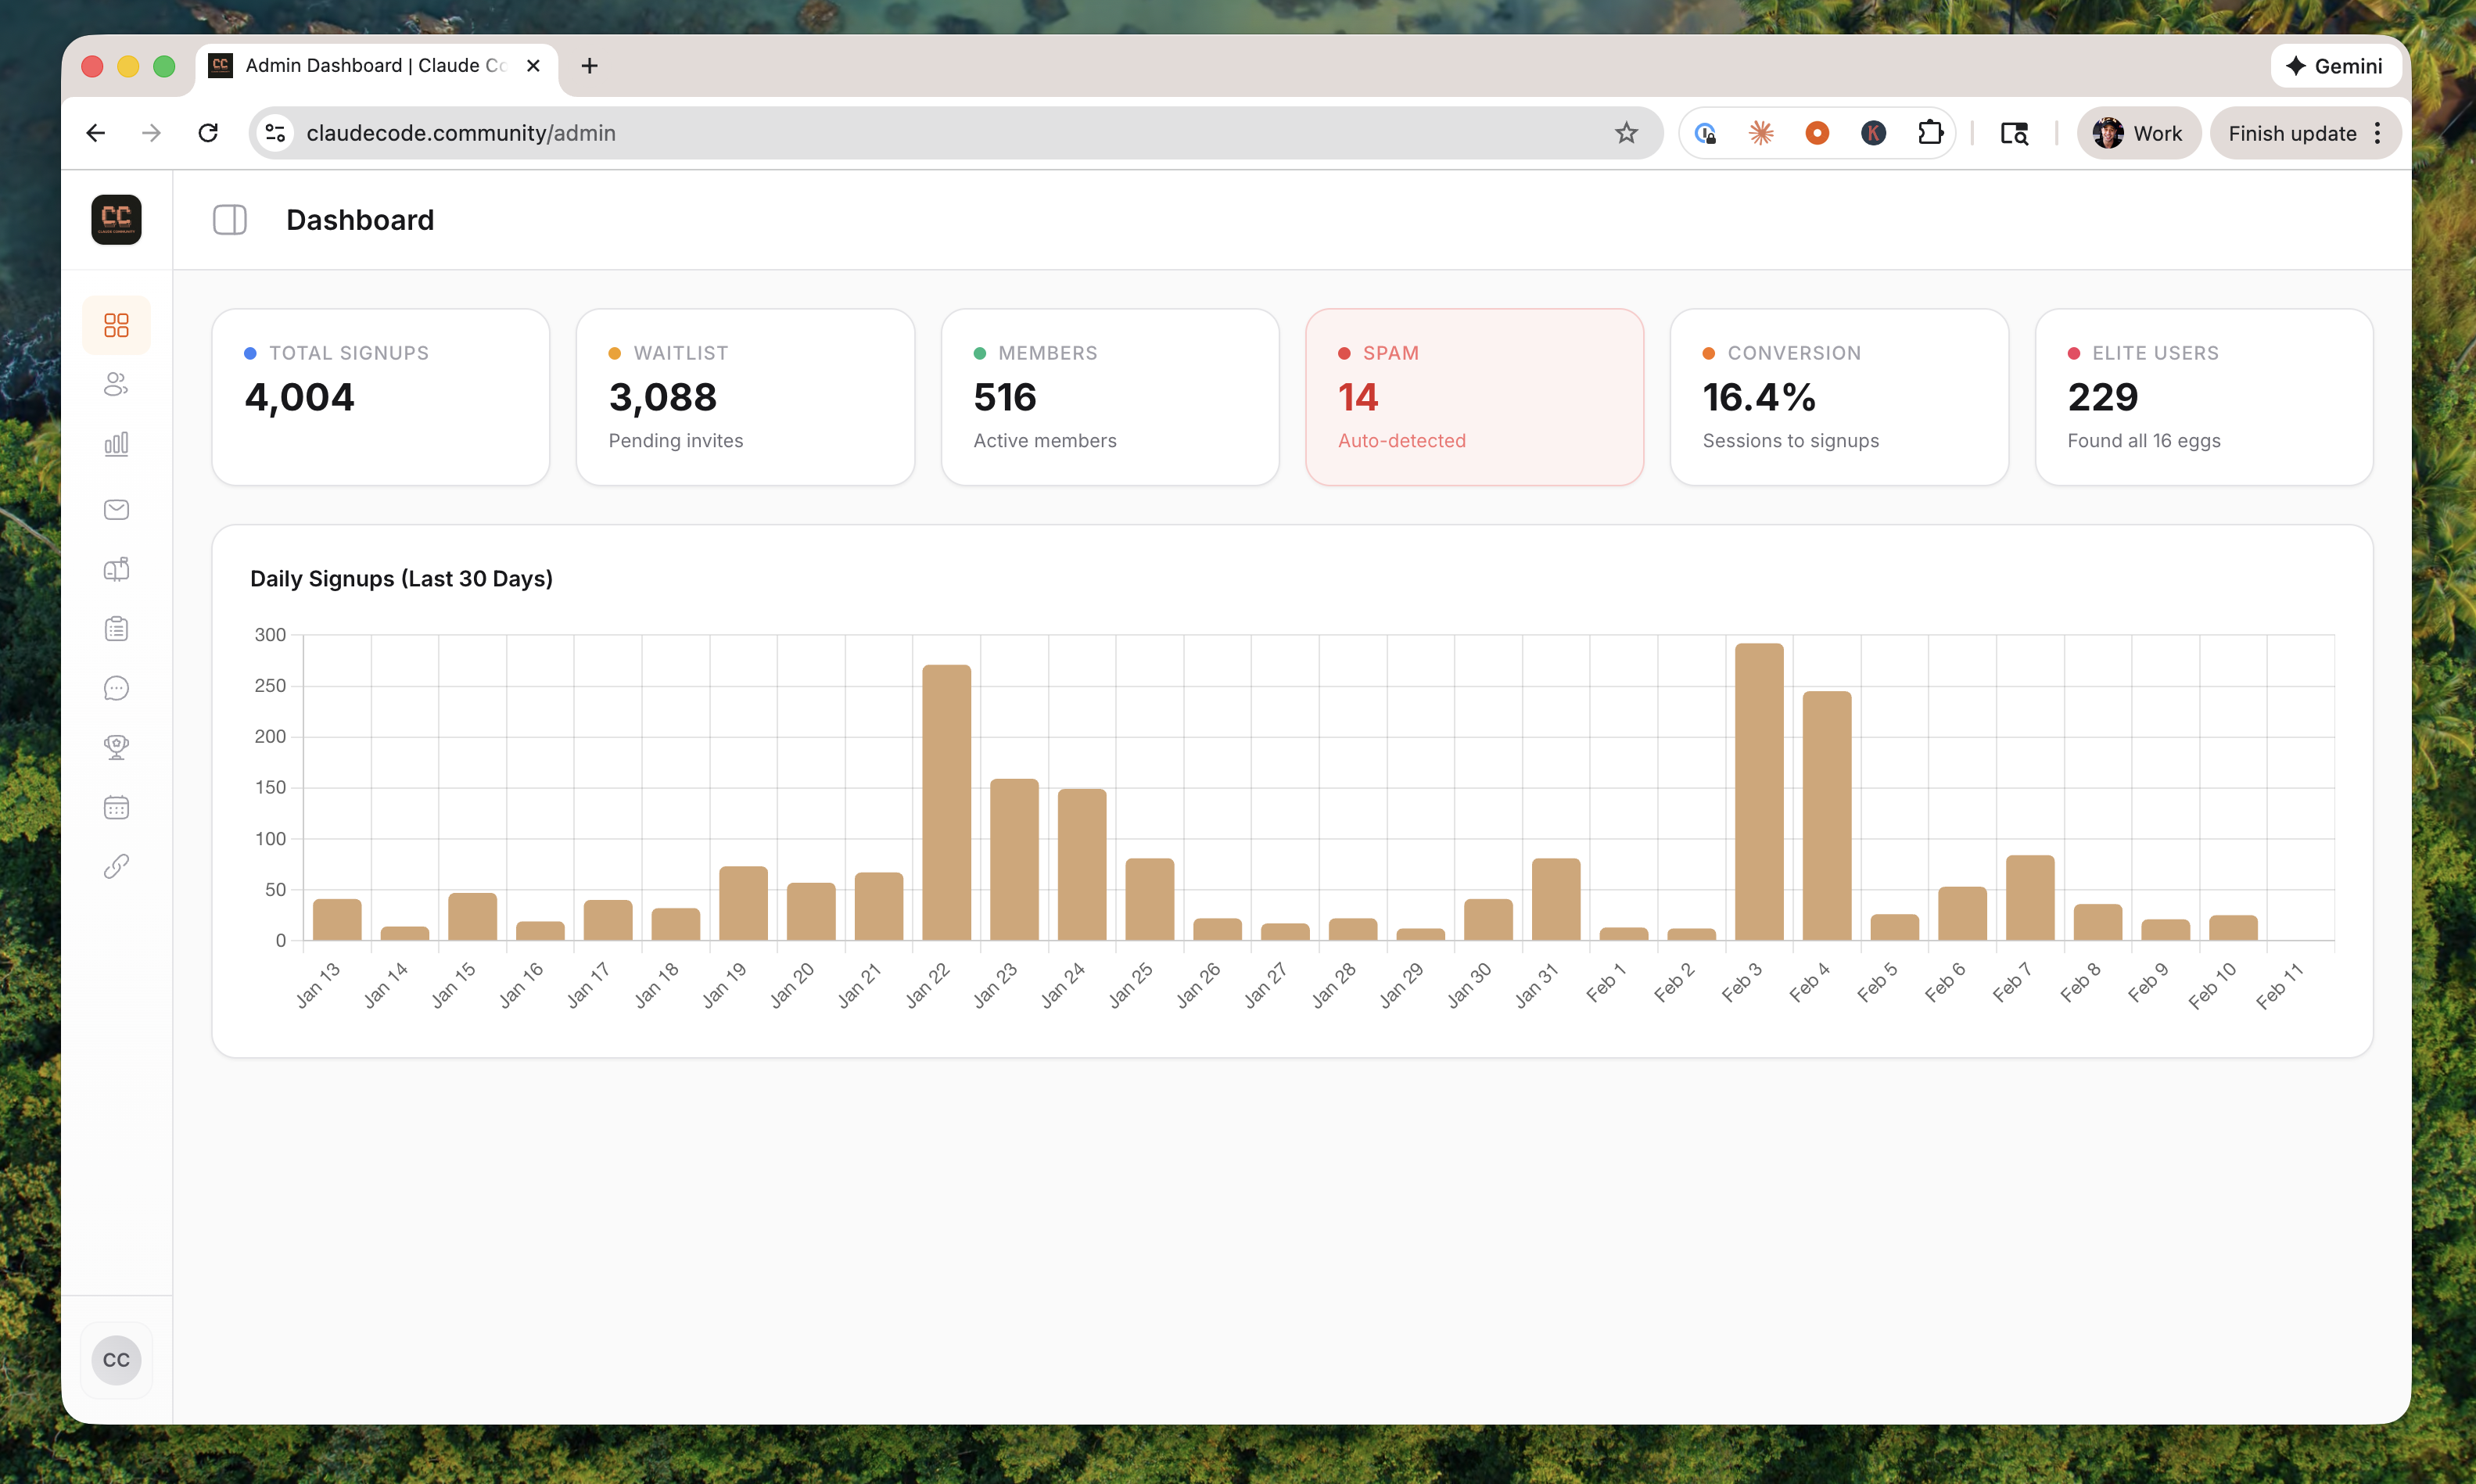Open the password manager extension icon
The image size is (2476, 1484).
point(1706,133)
